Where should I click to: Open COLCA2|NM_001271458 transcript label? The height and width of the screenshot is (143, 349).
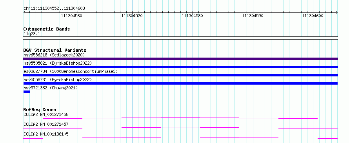coord(46,114)
